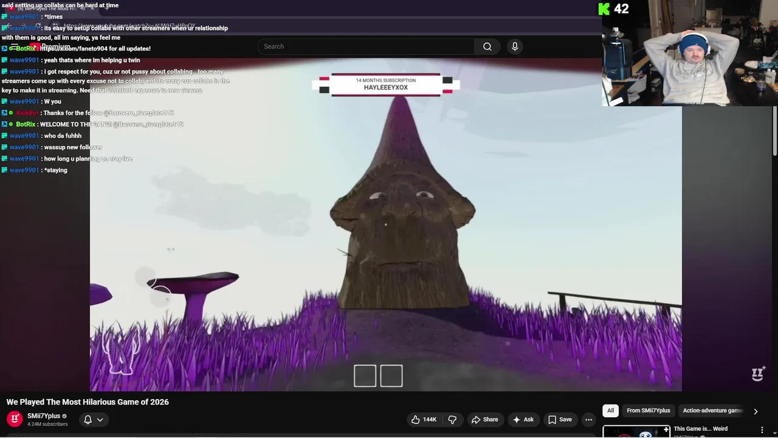Click the '*staying' chat message
Image resolution: width=778 pixels, height=438 pixels.
click(x=56, y=170)
